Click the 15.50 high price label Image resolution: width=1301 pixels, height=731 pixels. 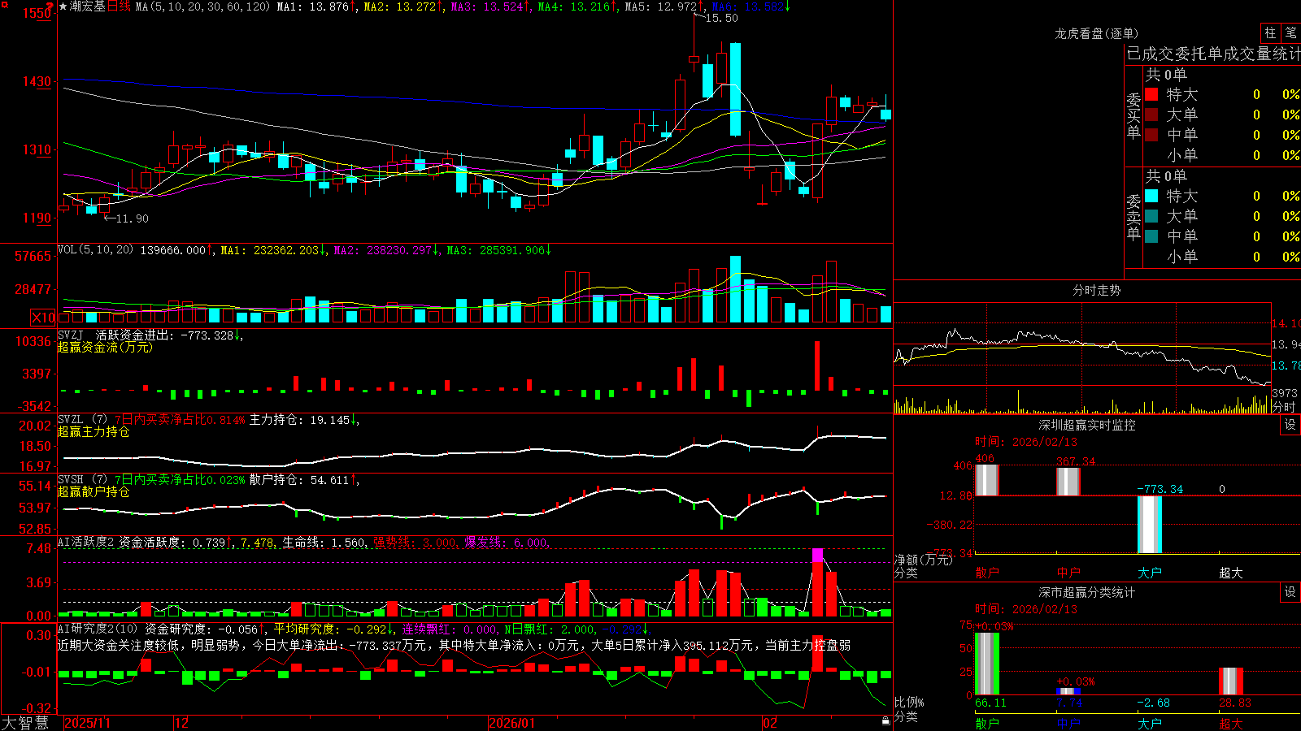721,18
